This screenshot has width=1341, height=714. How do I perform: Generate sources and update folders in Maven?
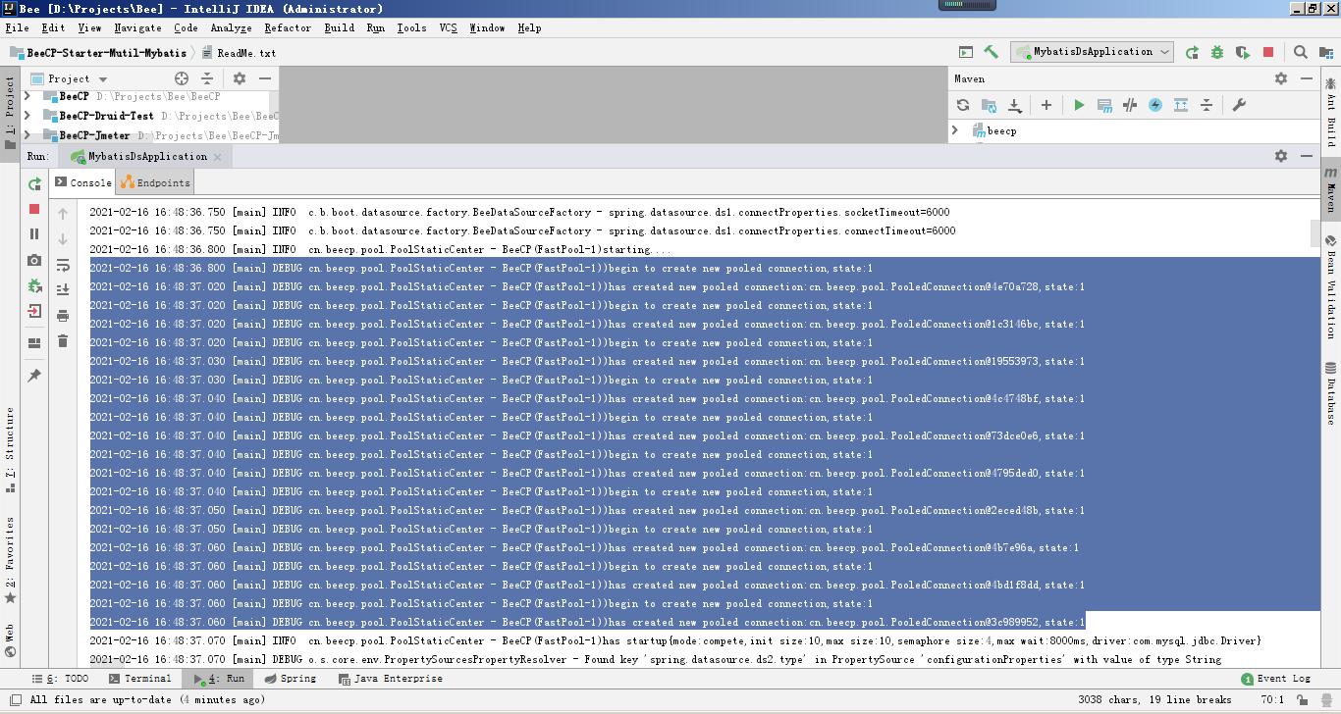coord(990,105)
